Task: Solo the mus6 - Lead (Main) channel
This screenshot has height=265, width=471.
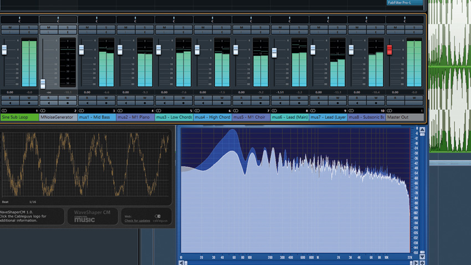Action: point(299,28)
